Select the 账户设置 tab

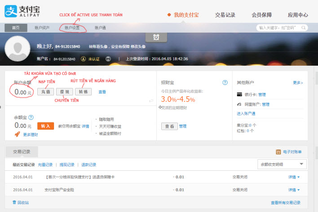click(x=72, y=28)
